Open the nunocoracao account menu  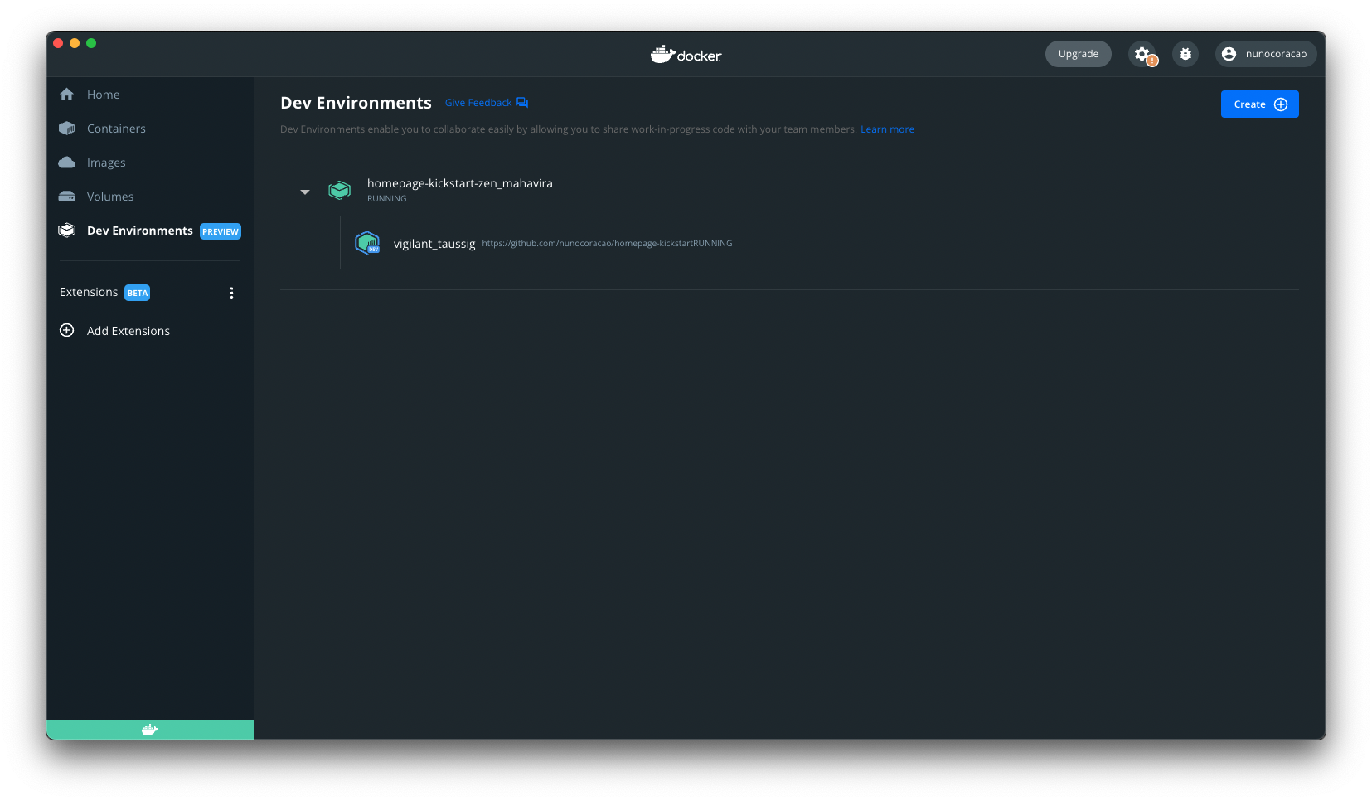click(x=1265, y=54)
